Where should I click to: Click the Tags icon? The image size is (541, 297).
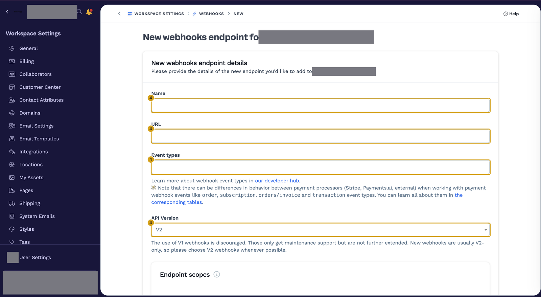pyautogui.click(x=12, y=242)
